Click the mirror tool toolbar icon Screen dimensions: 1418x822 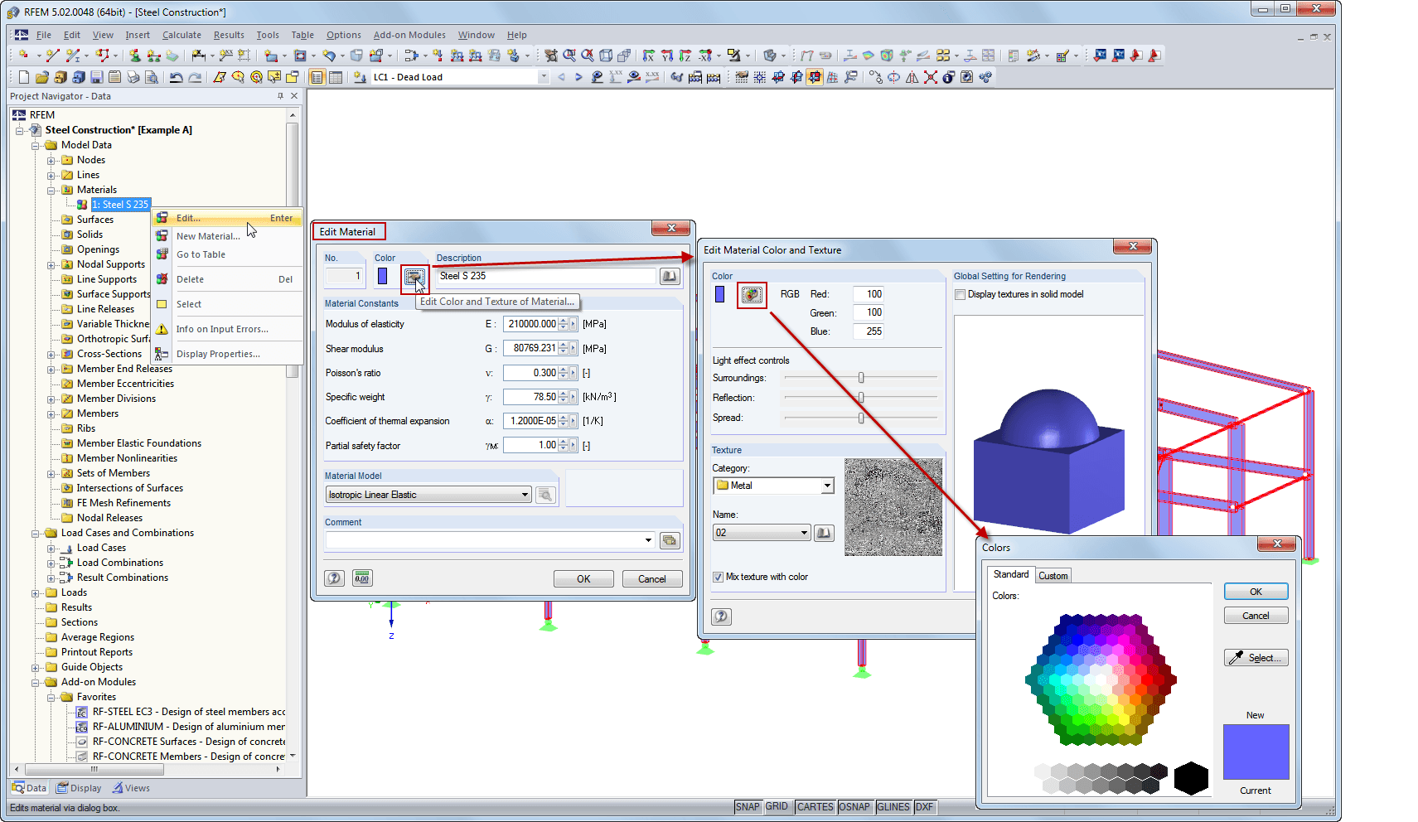click(912, 77)
